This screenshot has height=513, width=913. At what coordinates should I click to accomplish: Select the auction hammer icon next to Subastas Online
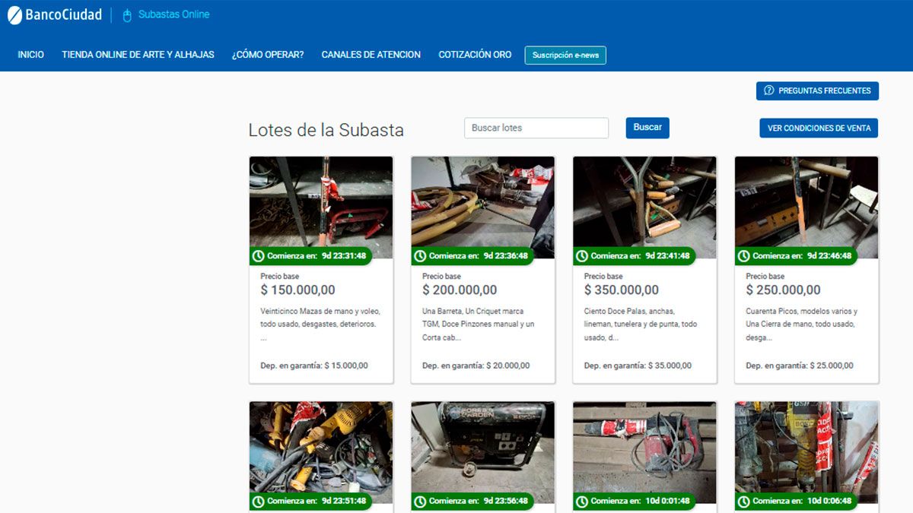point(126,14)
